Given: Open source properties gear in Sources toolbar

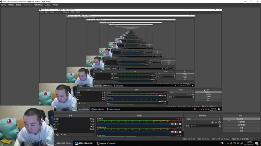Looking at the screenshot, I should tap(57, 135).
